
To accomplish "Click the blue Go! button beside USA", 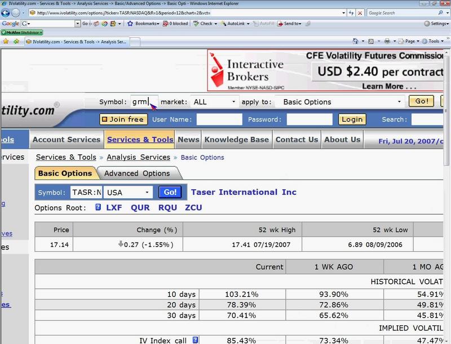I will point(170,192).
